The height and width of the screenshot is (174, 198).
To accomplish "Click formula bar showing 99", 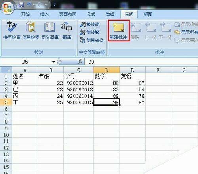I will point(141,62).
